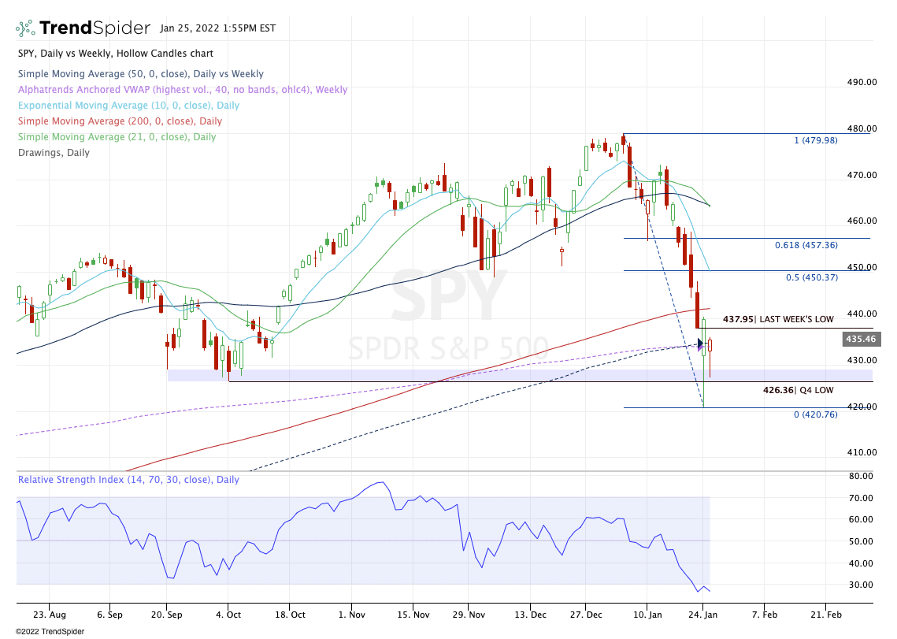The image size is (897, 639).
Task: Select the Simple Moving Average 50 legend entry
Action: pos(141,74)
